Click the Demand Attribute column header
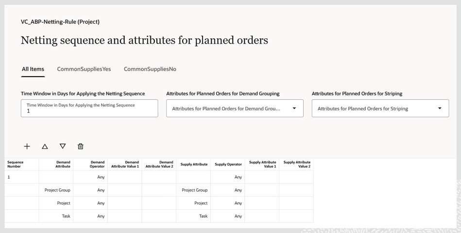Image resolution: width=461 pixels, height=233 pixels. tap(56, 165)
